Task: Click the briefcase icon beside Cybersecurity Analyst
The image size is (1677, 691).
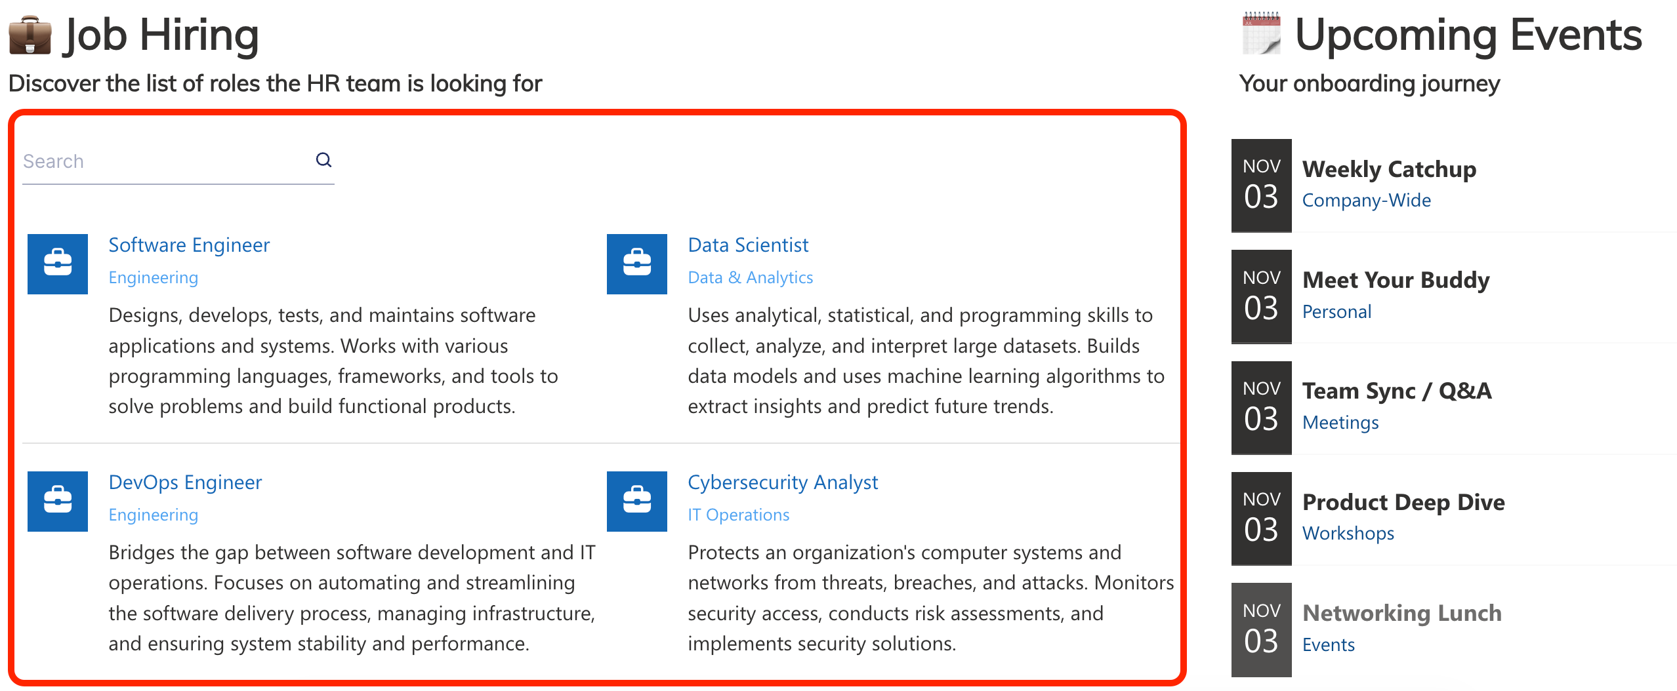Action: pos(636,501)
